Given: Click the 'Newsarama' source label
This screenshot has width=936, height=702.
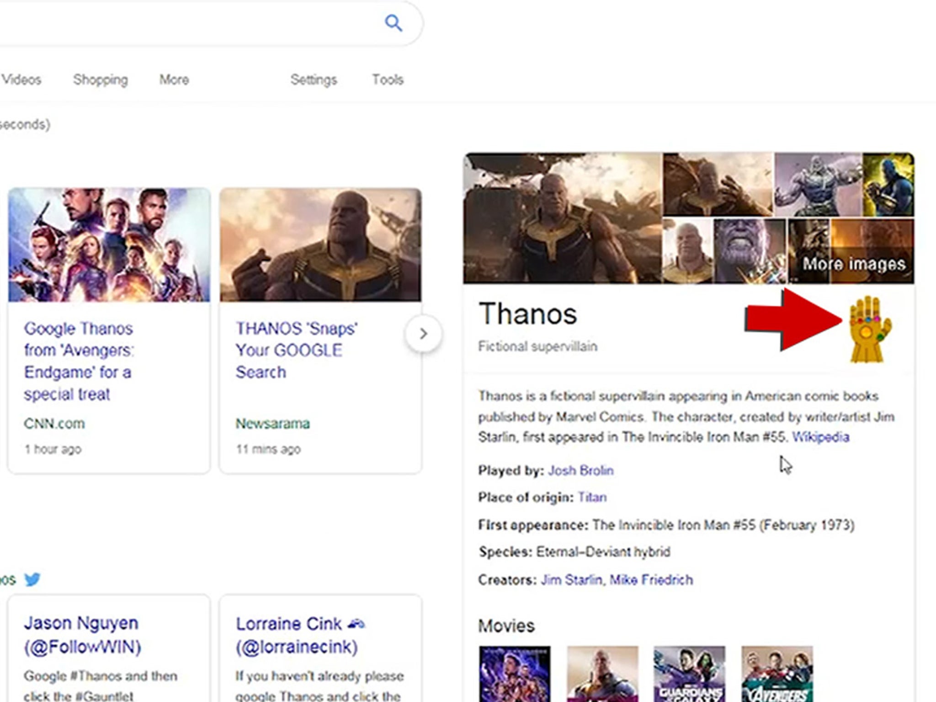Looking at the screenshot, I should (x=272, y=424).
